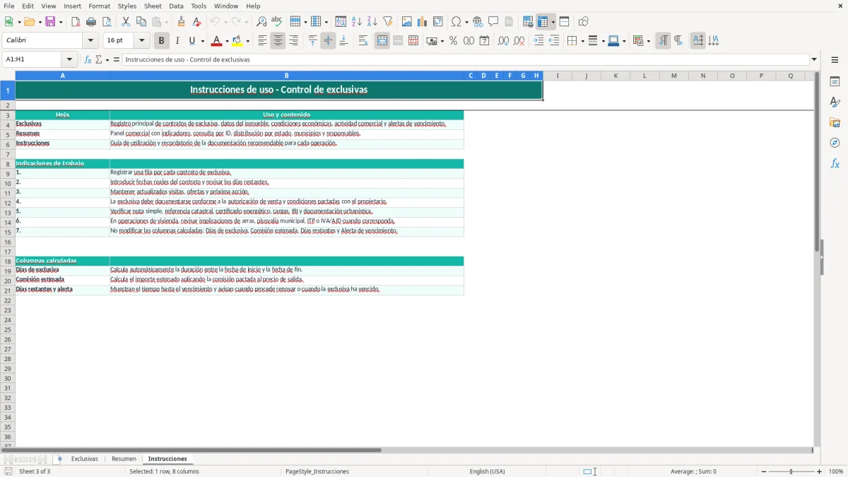Select column B header
Image resolution: width=848 pixels, height=477 pixels.
coord(287,76)
